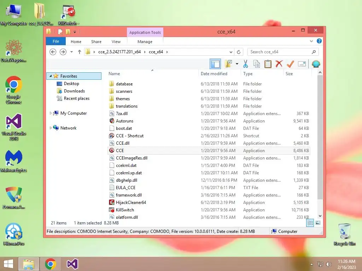
Task: Go back with the Back arrow
Action: point(53,52)
